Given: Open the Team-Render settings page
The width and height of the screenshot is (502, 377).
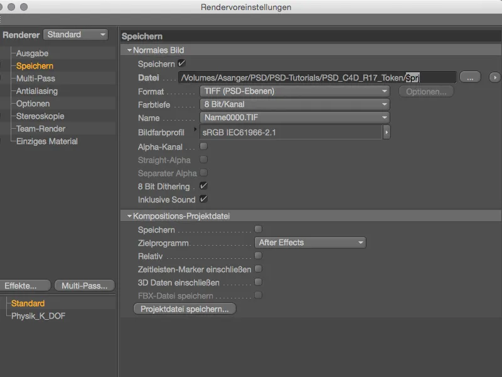Looking at the screenshot, I should 41,129.
